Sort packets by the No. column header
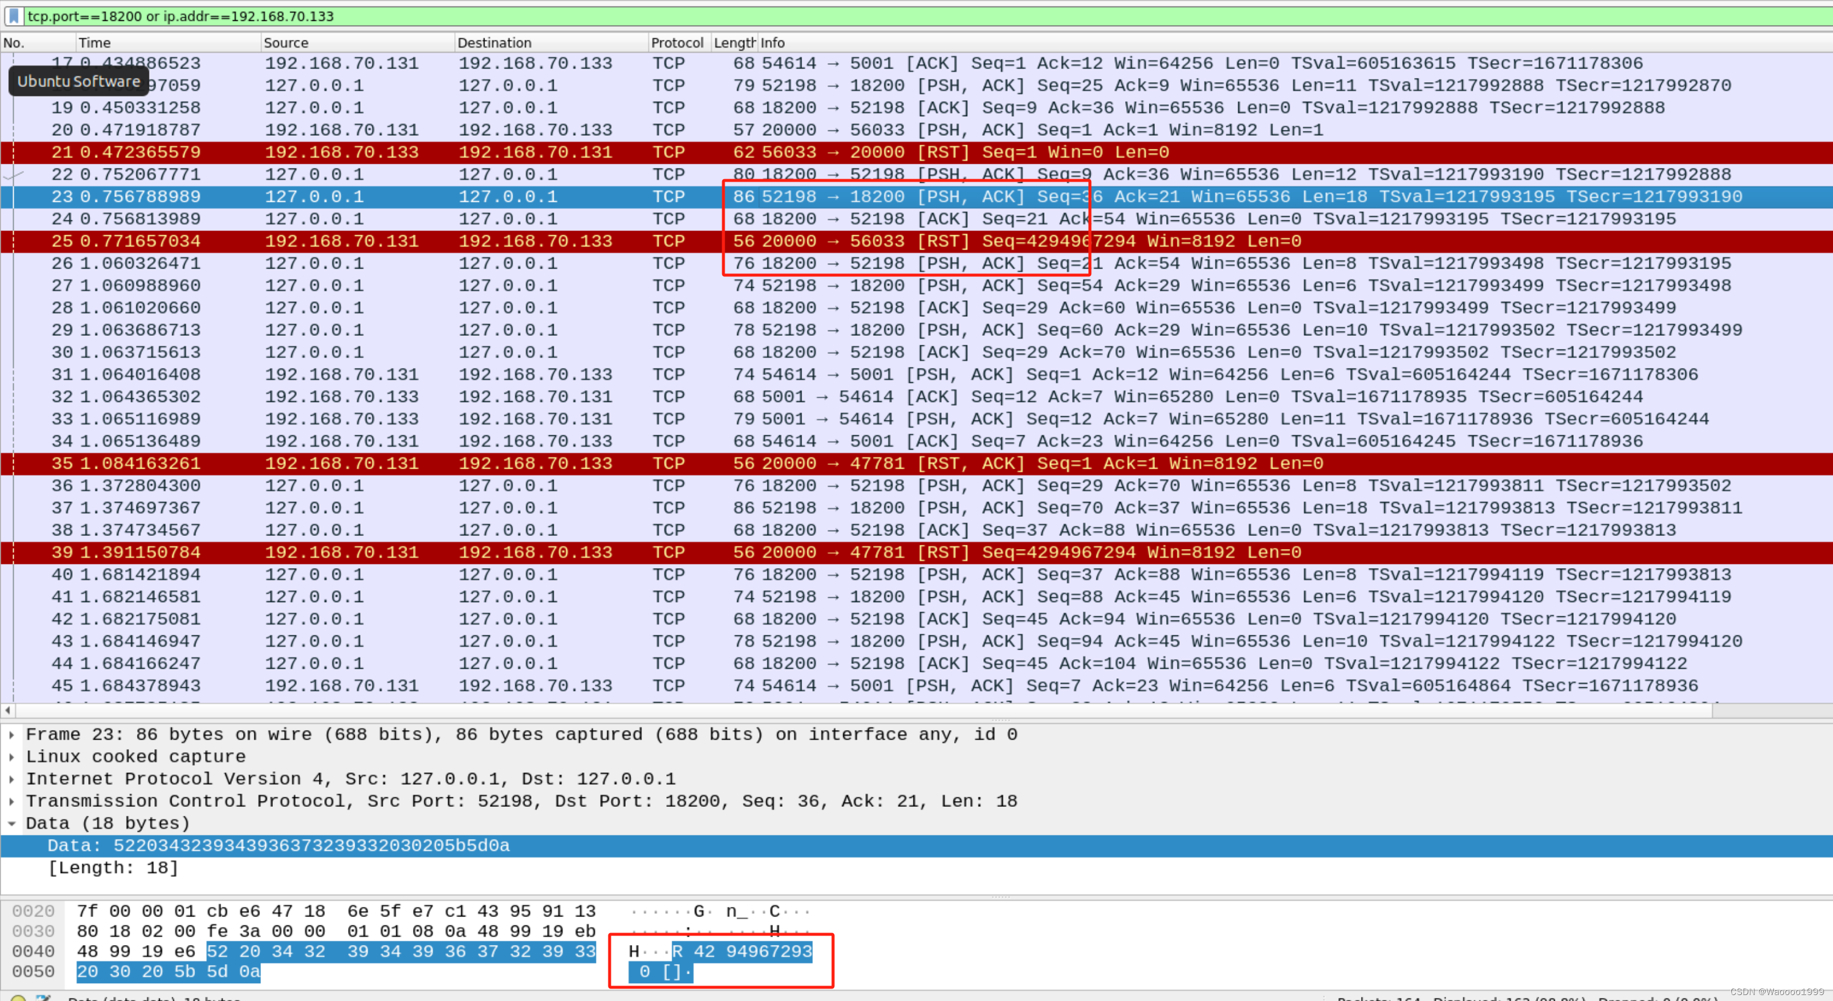The height and width of the screenshot is (1001, 1833). [x=38, y=43]
